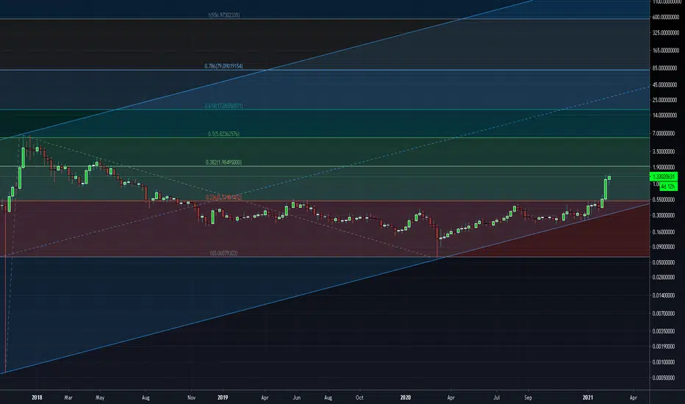The width and height of the screenshot is (685, 404).
Task: Click the 45.00000000 price scale label
Action: 664,84
